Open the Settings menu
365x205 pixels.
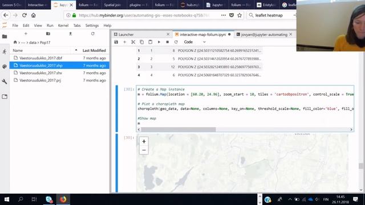[92, 26]
